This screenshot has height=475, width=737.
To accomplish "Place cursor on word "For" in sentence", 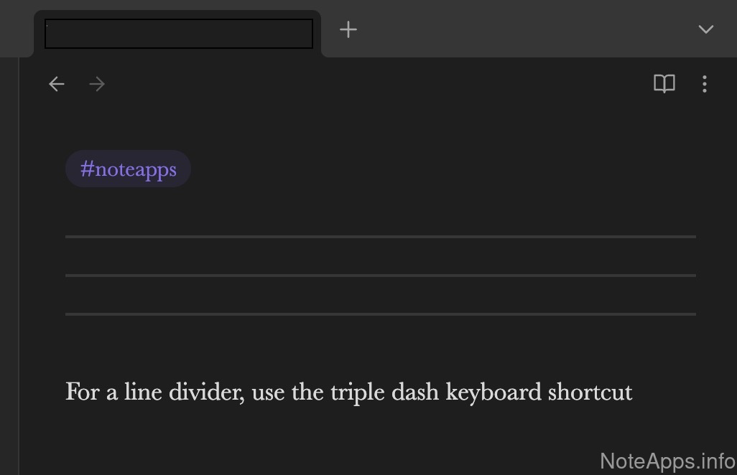I will [80, 392].
